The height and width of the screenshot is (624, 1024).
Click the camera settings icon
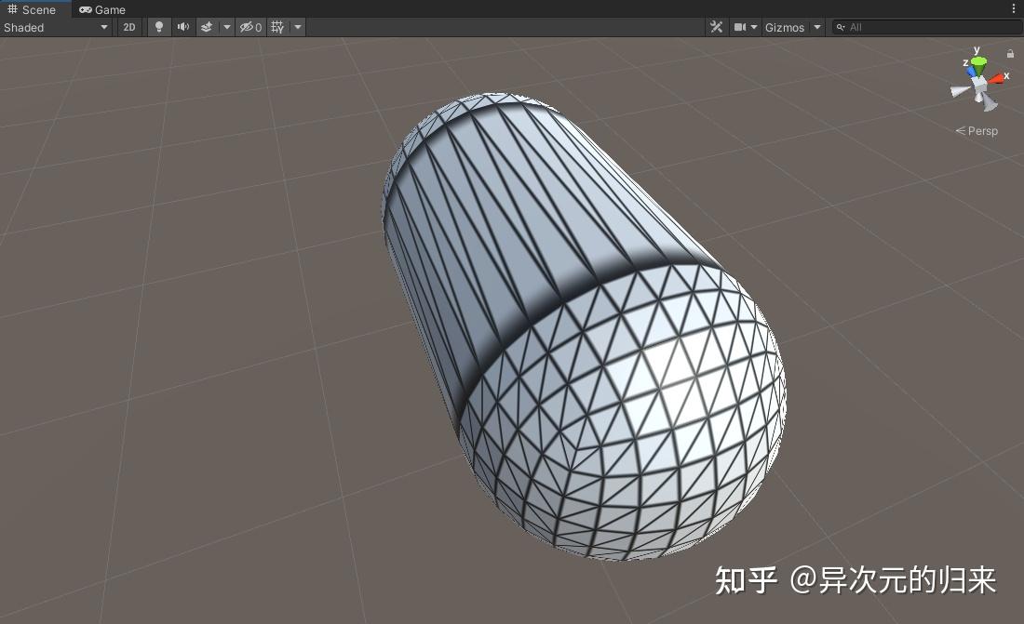click(740, 27)
